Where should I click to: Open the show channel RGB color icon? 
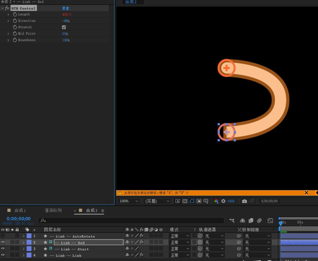(216, 201)
